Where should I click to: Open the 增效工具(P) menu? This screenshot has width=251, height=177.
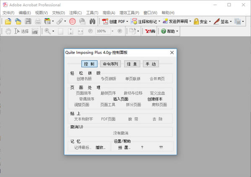129,13
